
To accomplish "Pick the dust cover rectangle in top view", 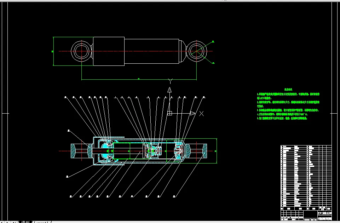I will click(109, 51).
